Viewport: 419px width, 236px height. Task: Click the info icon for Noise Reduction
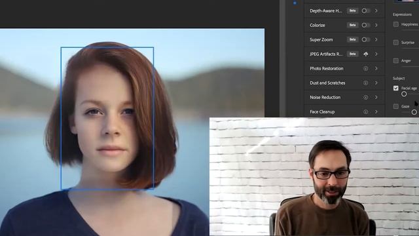(365, 98)
